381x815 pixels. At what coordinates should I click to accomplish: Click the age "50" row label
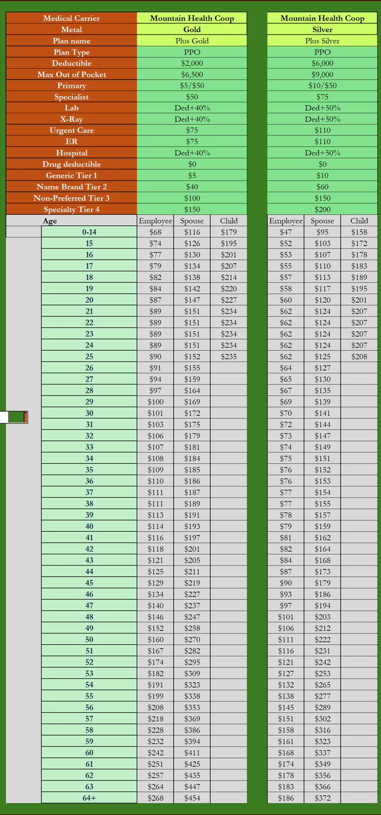pyautogui.click(x=89, y=639)
